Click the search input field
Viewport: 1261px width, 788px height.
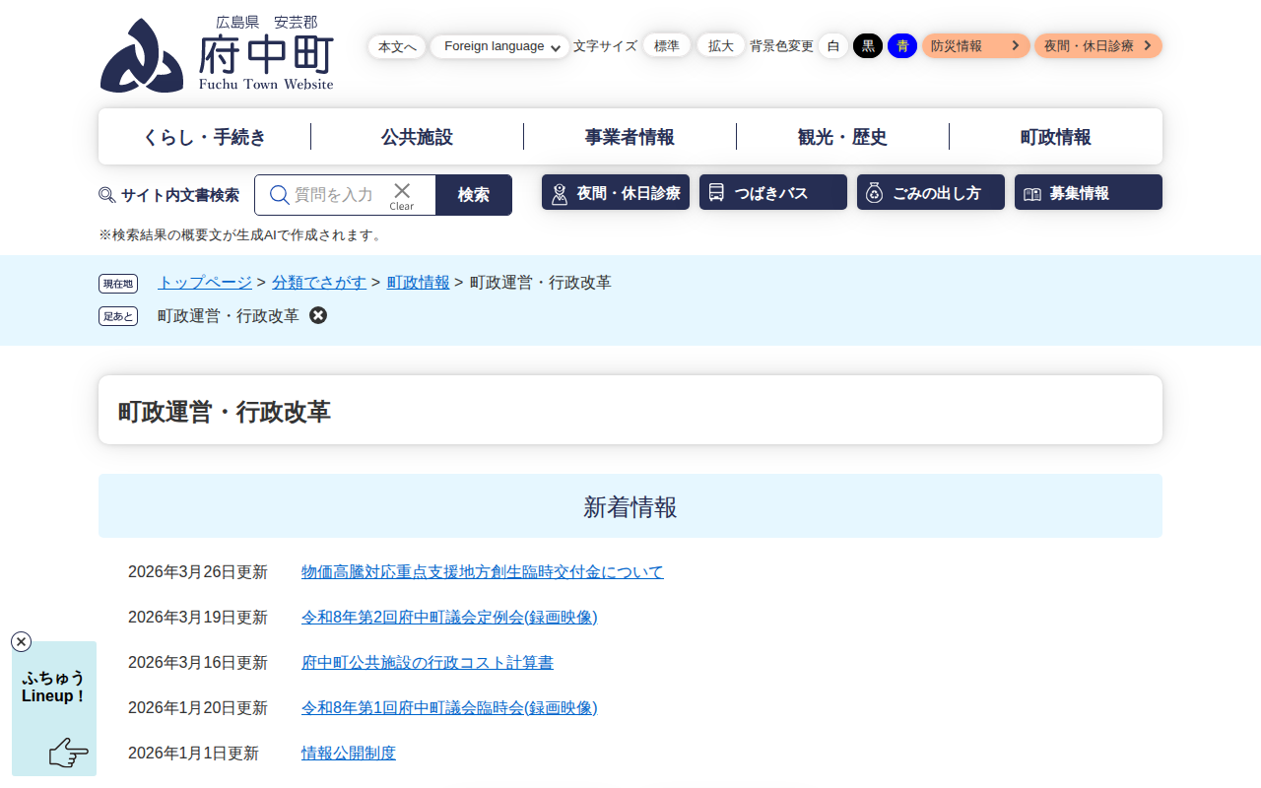point(335,195)
